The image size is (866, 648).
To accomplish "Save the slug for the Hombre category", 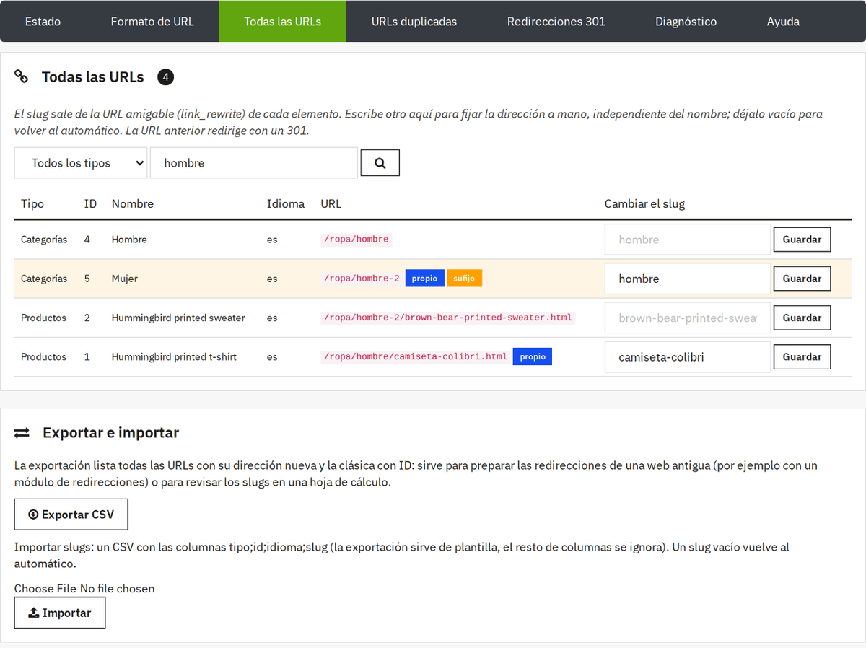I will 802,240.
